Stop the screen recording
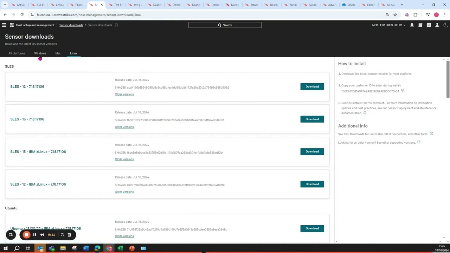 pyautogui.click(x=26, y=235)
